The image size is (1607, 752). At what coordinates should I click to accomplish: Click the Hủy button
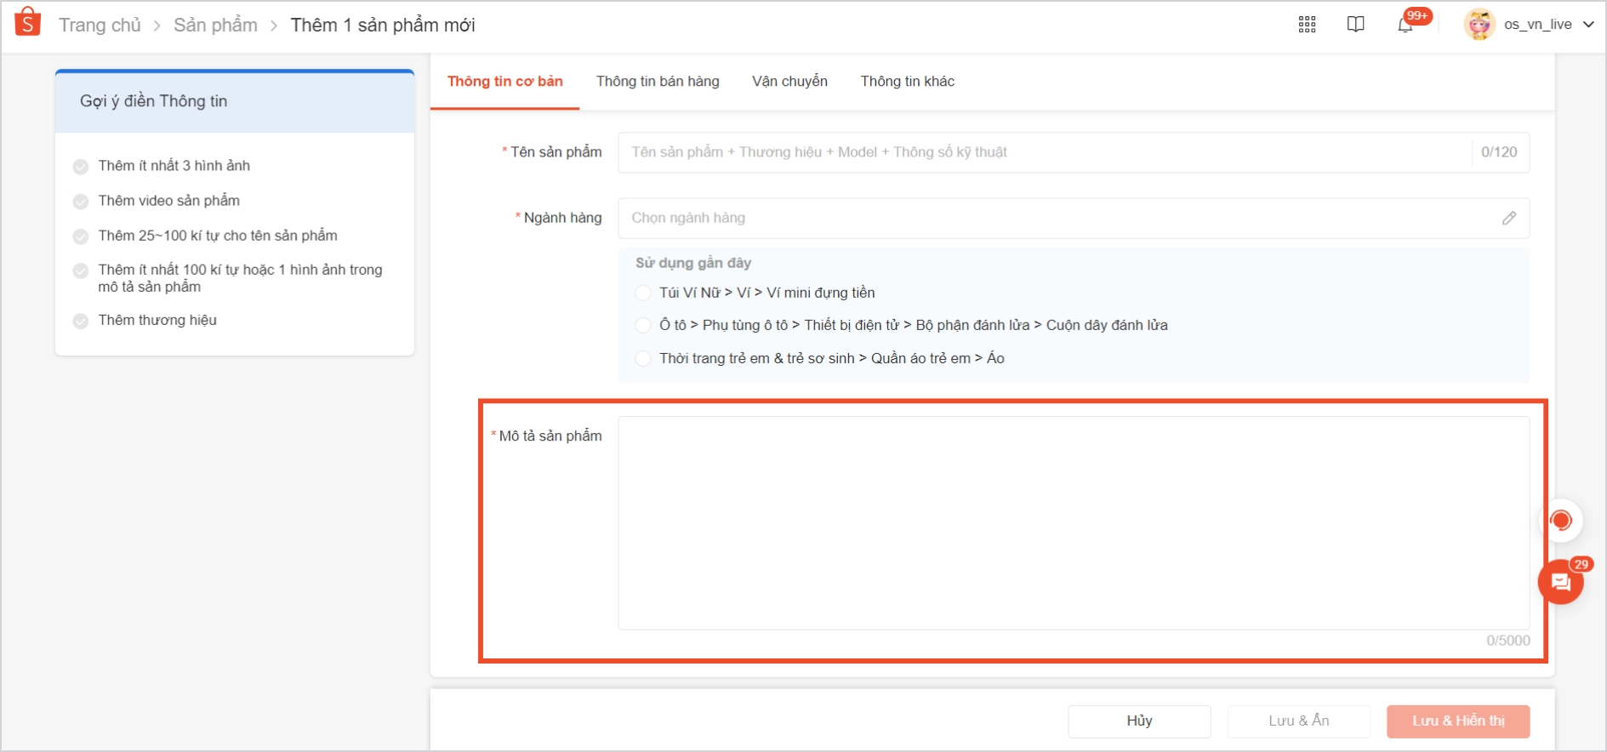point(1139,721)
